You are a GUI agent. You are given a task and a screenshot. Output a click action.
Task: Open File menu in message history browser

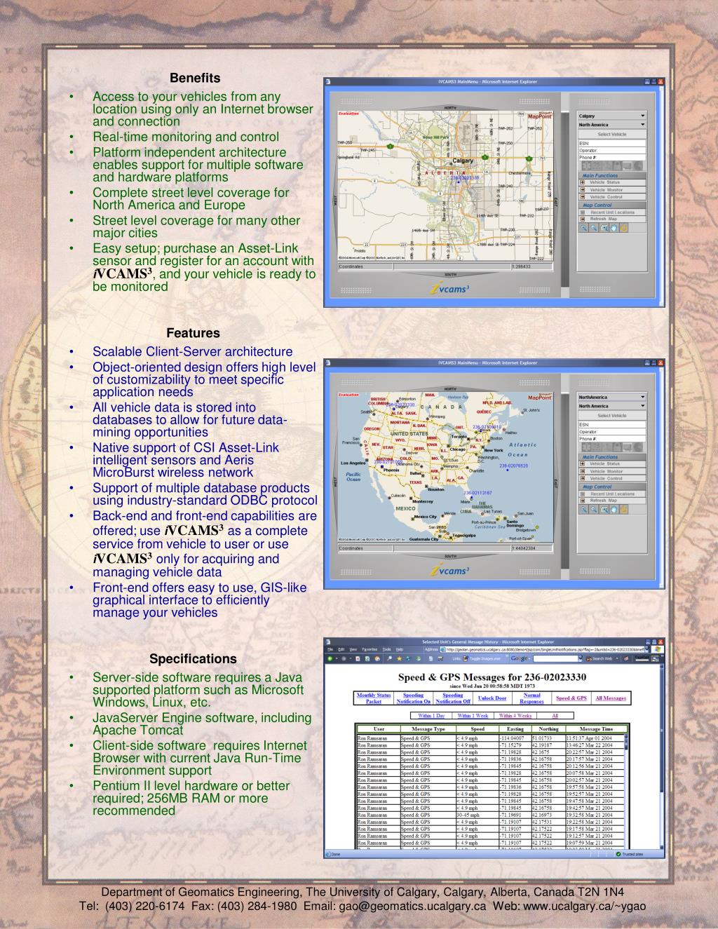[330, 649]
